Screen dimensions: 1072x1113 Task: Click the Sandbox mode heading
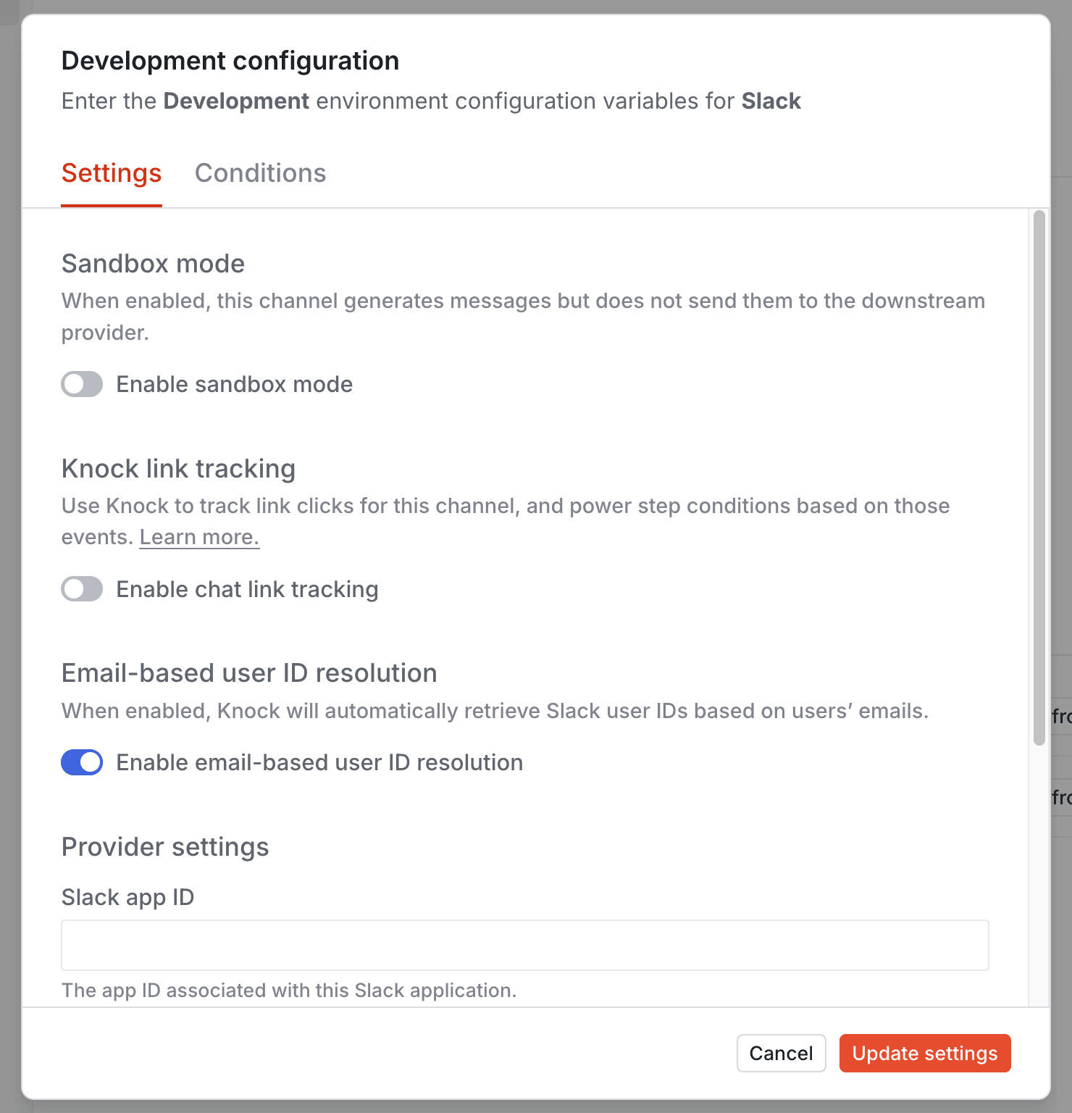pyautogui.click(x=152, y=264)
